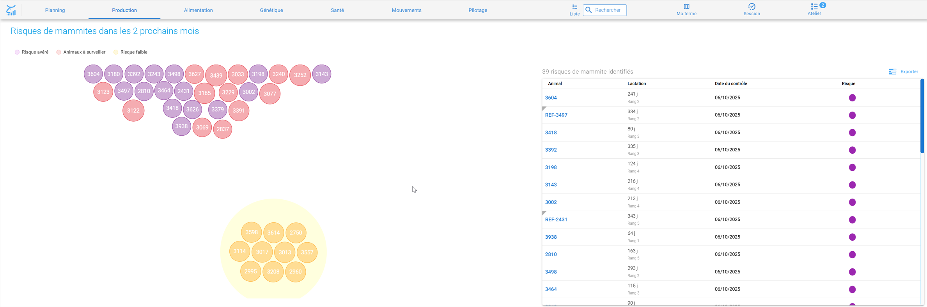Open the Liste view icon
The width and height of the screenshot is (927, 307).
point(574,7)
